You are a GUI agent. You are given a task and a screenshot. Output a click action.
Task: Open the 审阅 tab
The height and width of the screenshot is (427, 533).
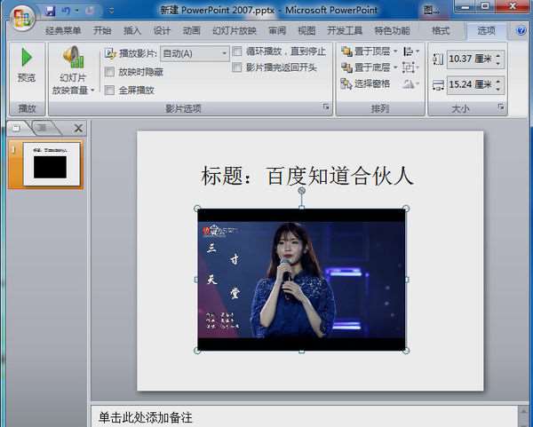point(277,30)
